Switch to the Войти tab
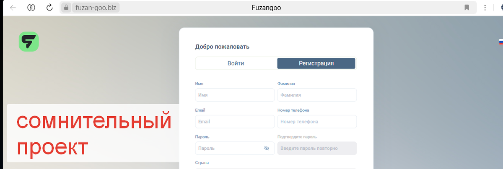Screen dimensions: 503x169 (236, 63)
